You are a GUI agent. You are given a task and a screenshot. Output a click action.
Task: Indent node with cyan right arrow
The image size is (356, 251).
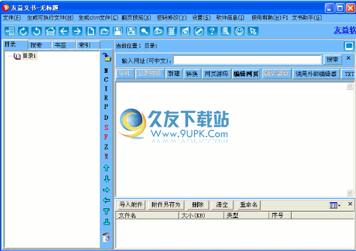pos(106,190)
